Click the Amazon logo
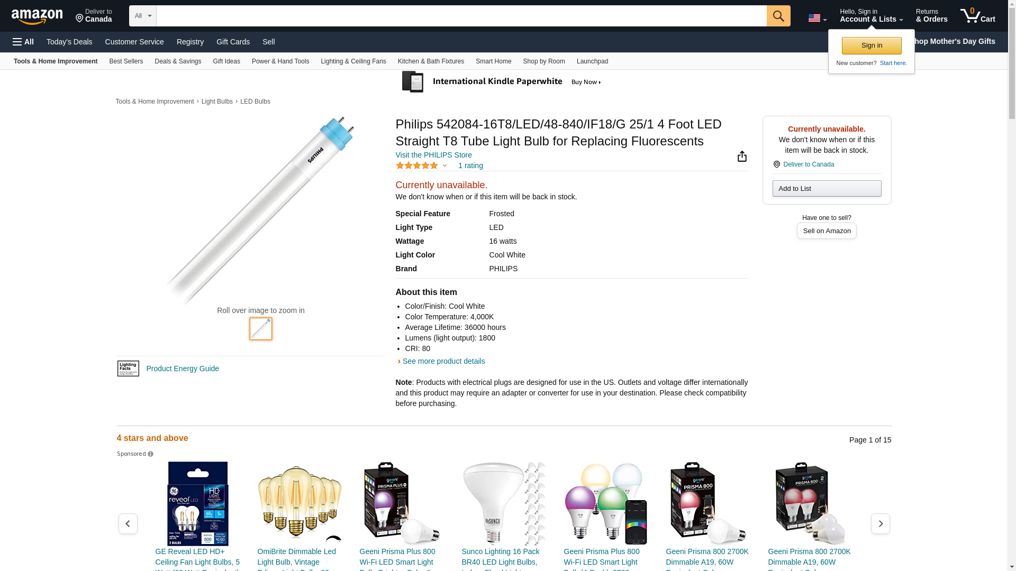The height and width of the screenshot is (571, 1016). click(x=37, y=16)
